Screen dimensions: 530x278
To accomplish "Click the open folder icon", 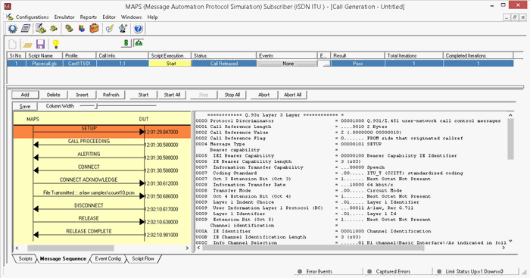I will click(x=27, y=44).
